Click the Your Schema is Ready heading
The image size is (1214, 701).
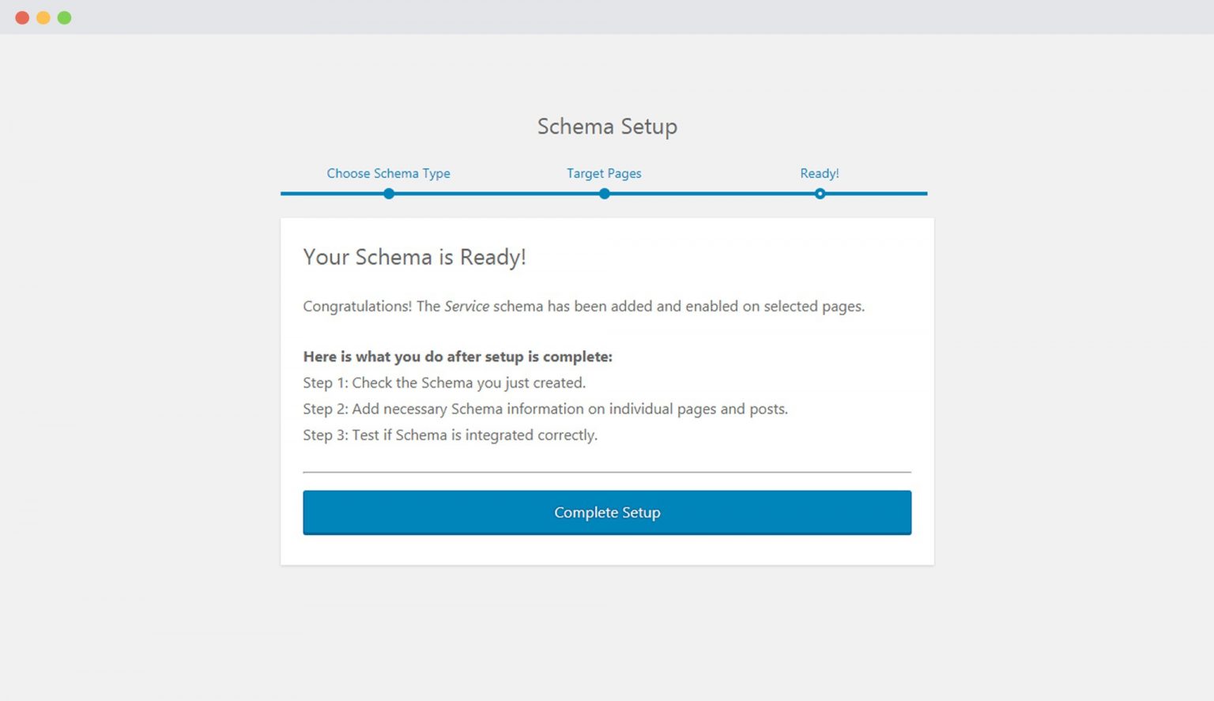pos(415,257)
